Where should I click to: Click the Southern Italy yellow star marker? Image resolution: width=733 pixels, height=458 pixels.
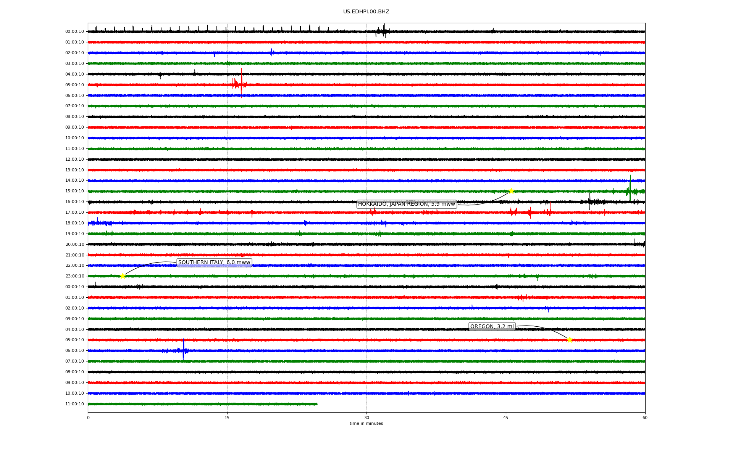[123, 276]
